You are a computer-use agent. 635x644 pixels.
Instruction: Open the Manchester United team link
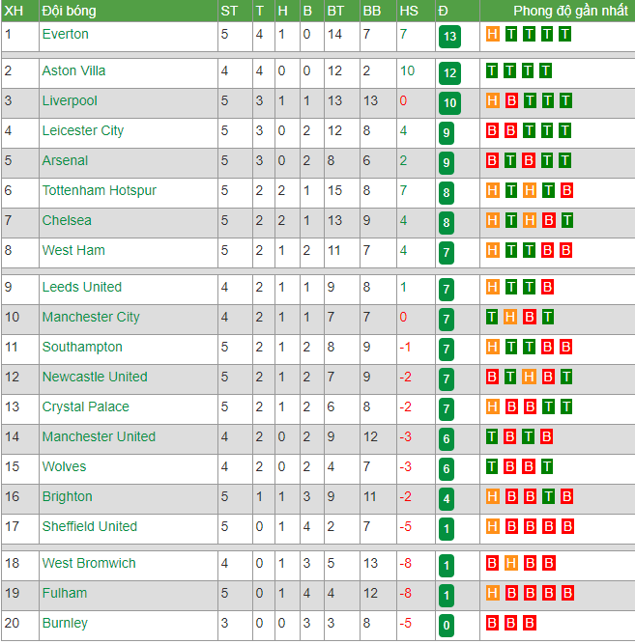click(x=99, y=436)
